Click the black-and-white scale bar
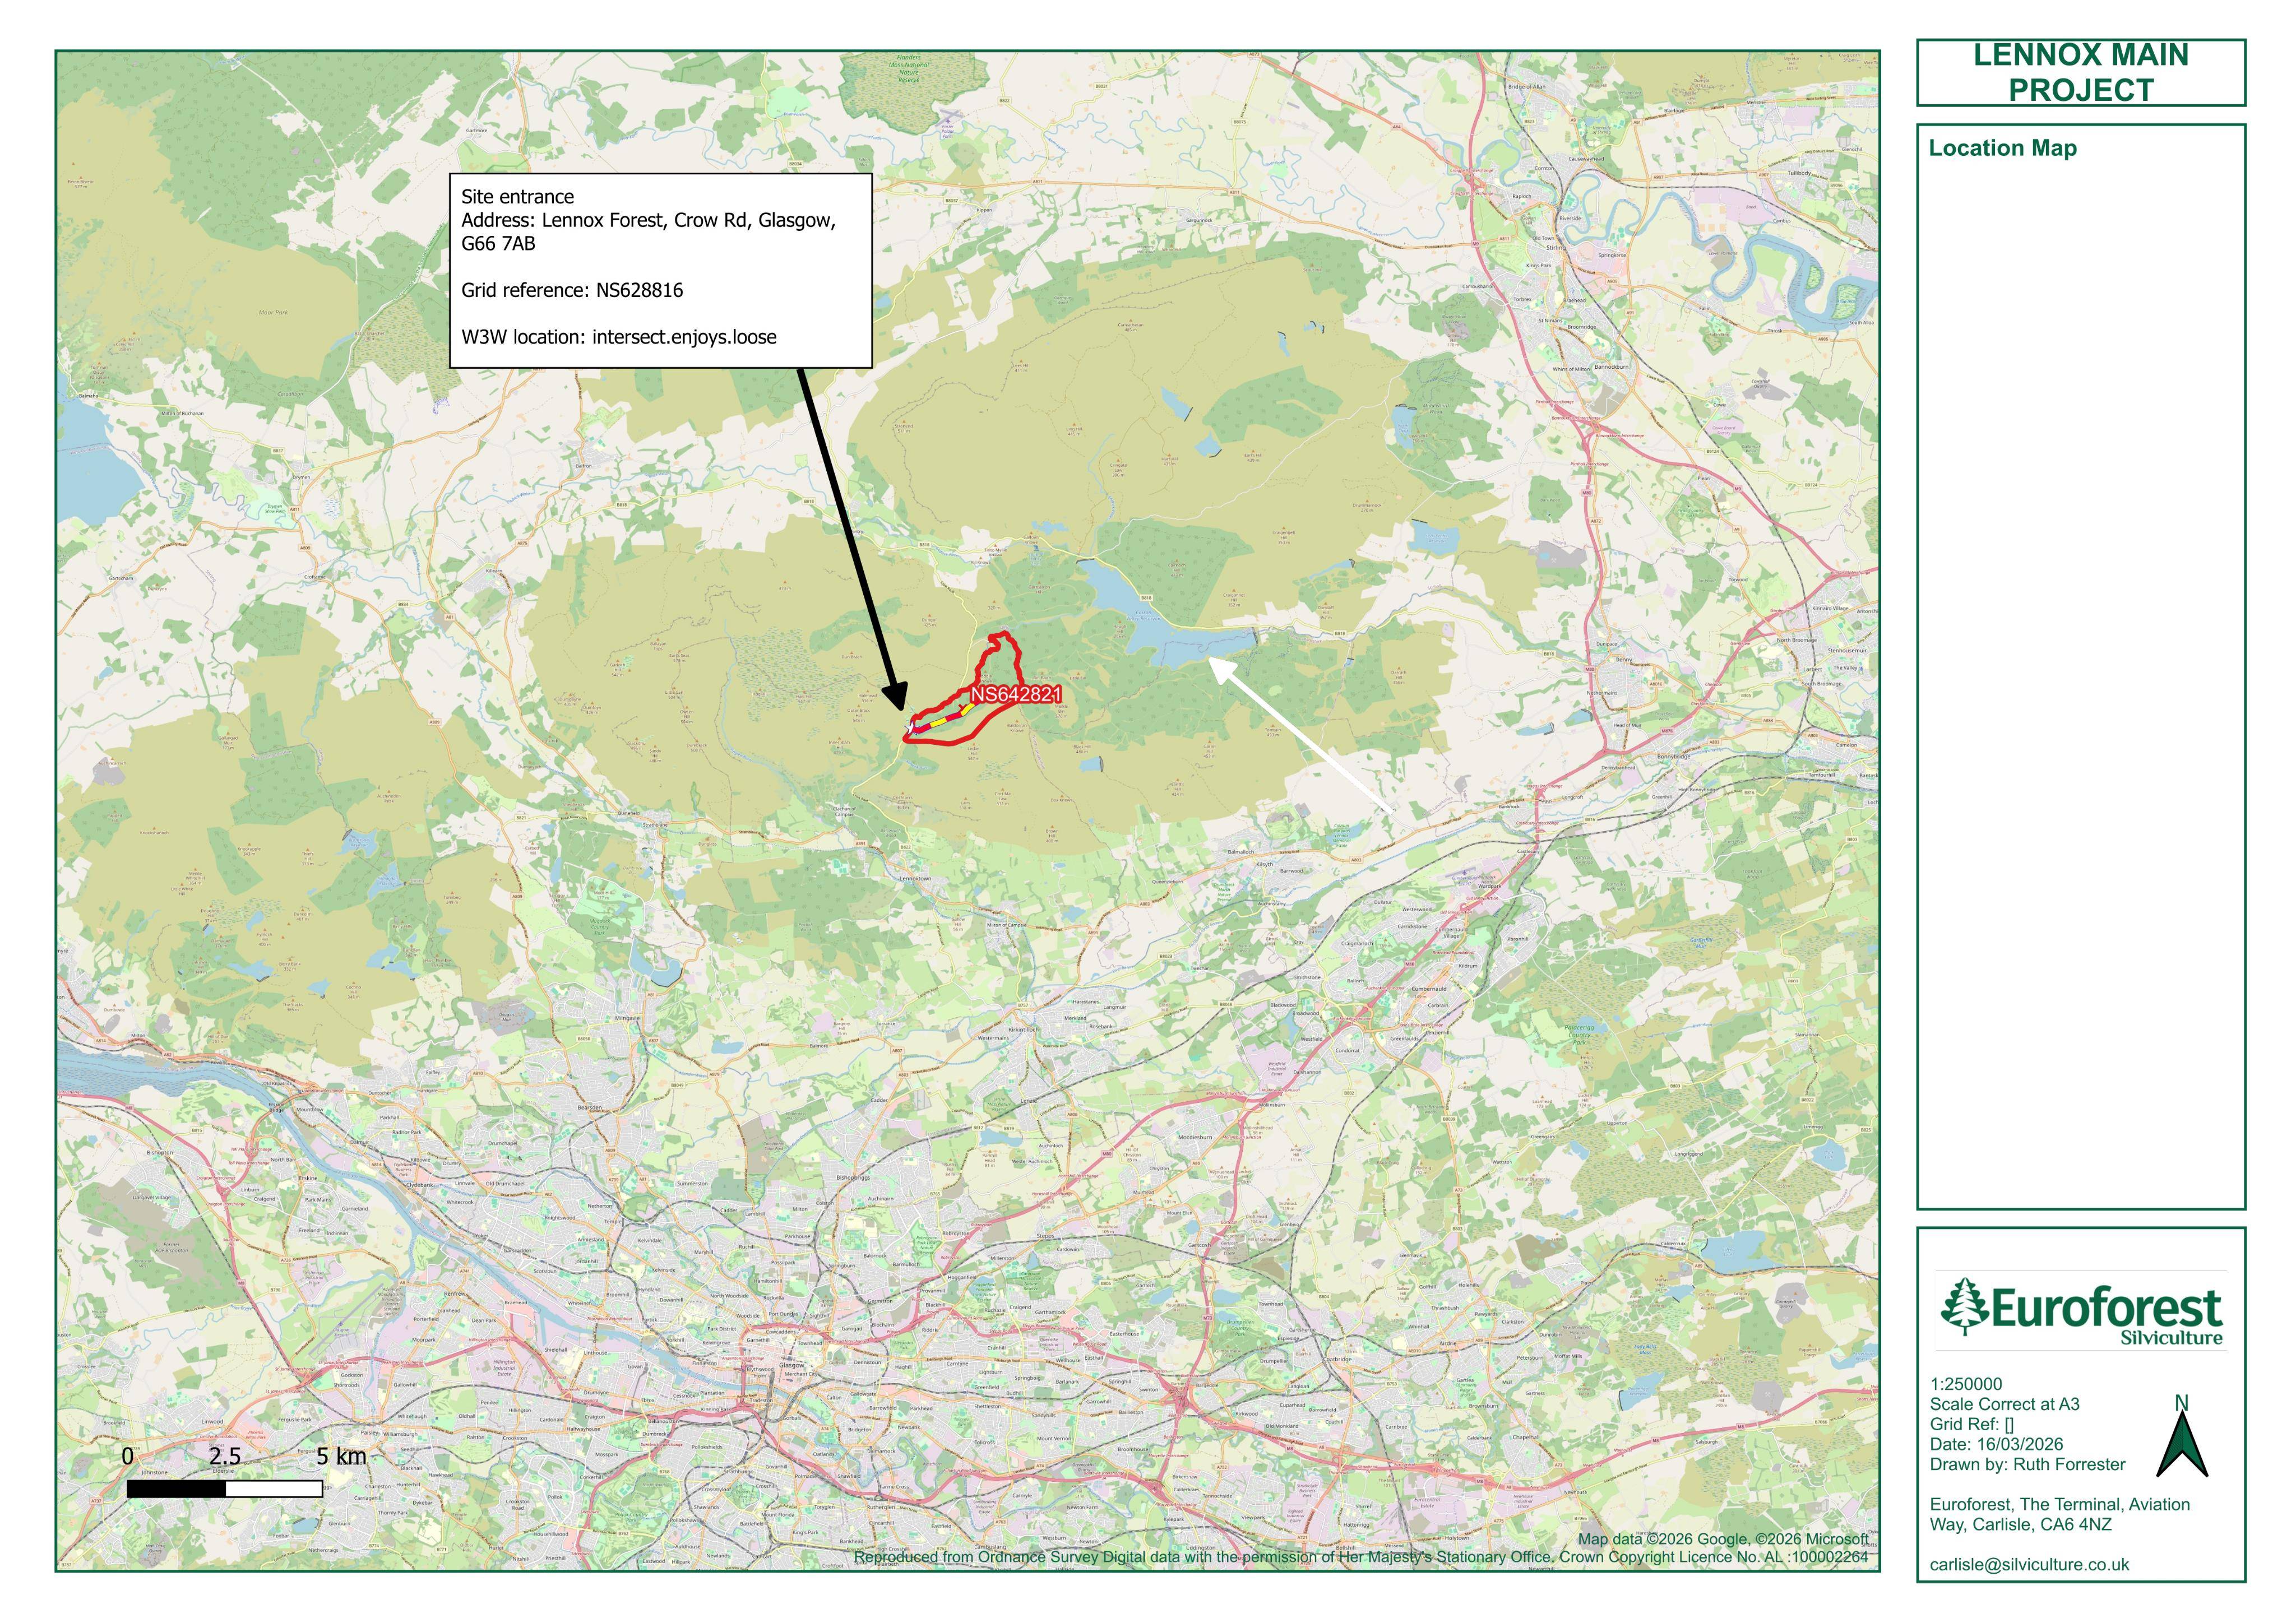 [225, 1489]
